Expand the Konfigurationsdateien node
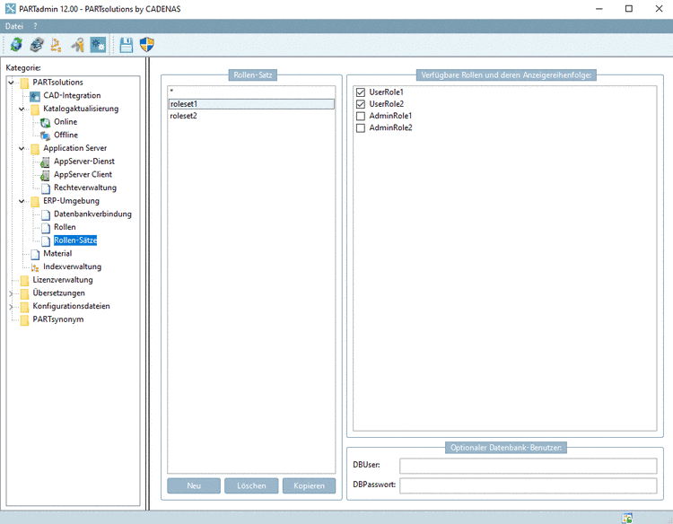The height and width of the screenshot is (524, 673). click(12, 307)
